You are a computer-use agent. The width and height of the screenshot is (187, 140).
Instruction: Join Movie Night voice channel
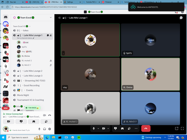[33, 95]
